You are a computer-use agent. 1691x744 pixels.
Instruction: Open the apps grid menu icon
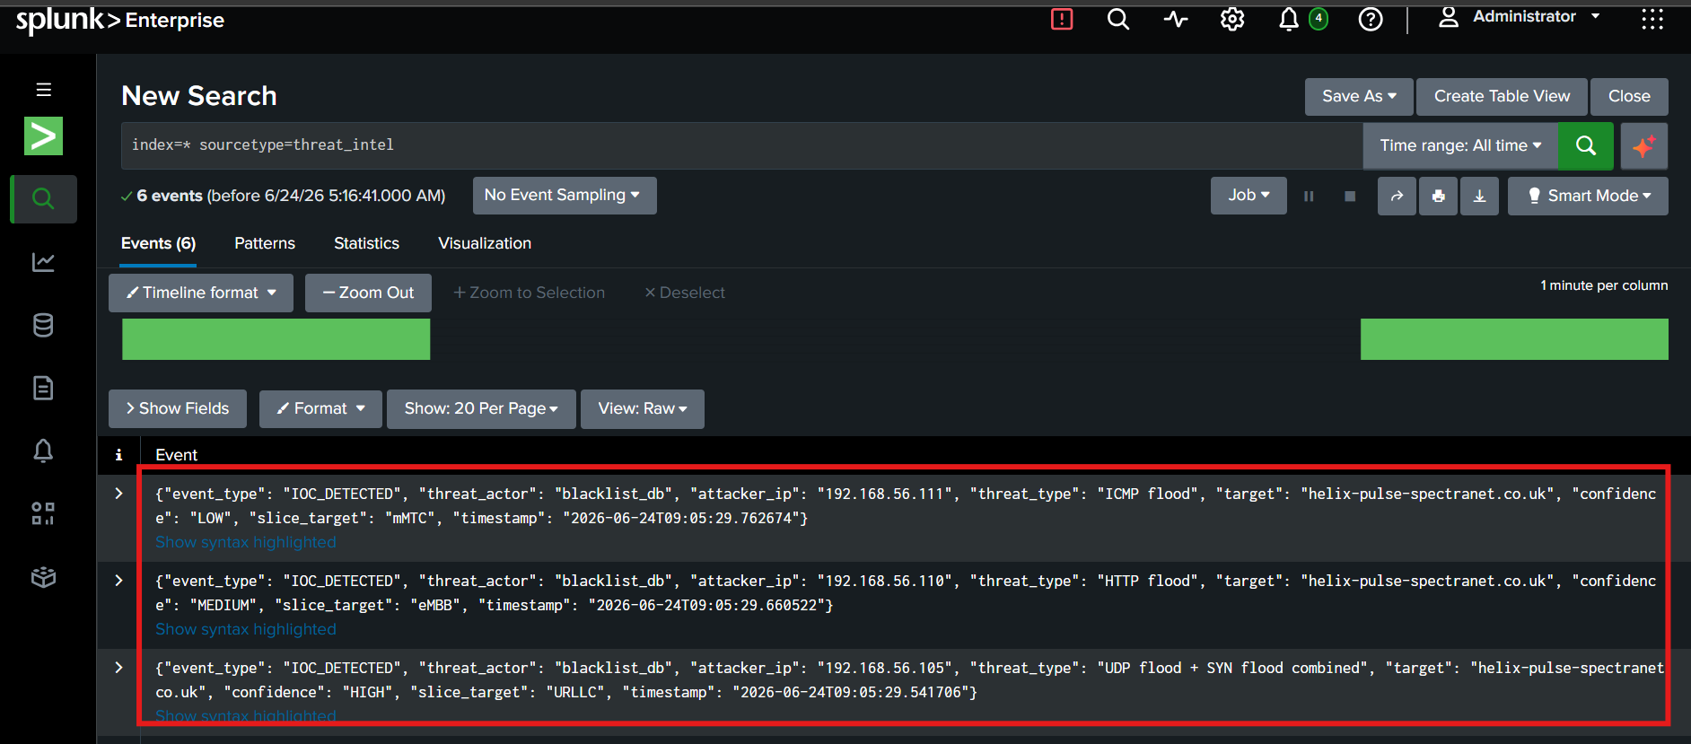(1652, 19)
